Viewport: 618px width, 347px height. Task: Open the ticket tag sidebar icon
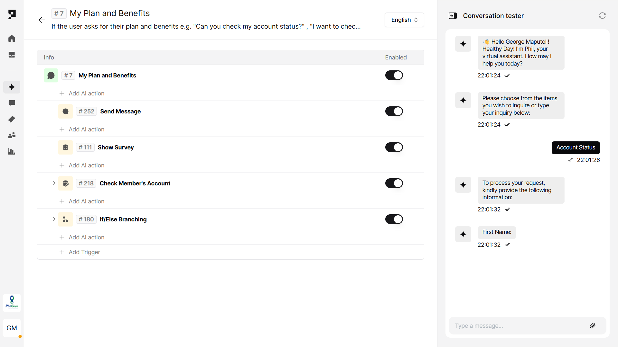tap(12, 119)
